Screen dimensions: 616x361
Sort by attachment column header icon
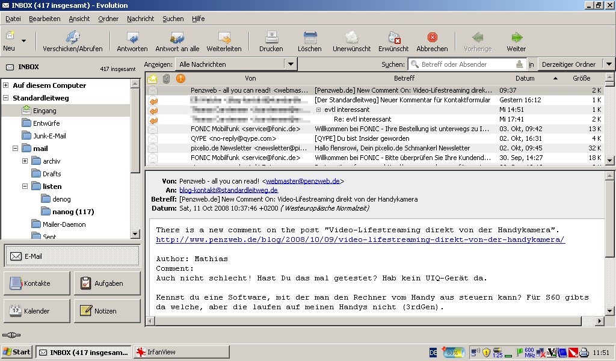pos(167,79)
